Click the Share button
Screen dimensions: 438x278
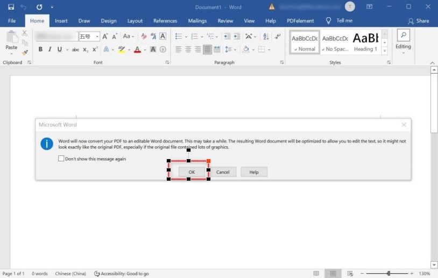tap(418, 20)
